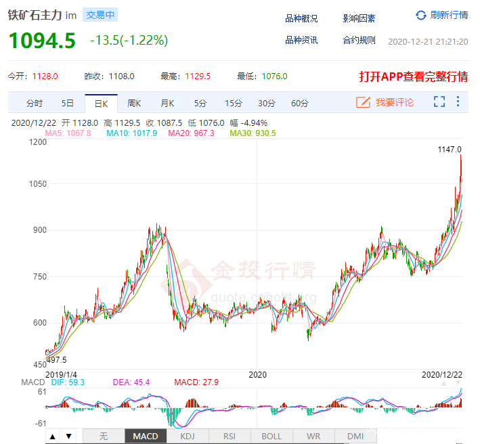The width and height of the screenshot is (480, 444).
Task: Click the MA30: 930.5 legend label
Action: pos(253,133)
